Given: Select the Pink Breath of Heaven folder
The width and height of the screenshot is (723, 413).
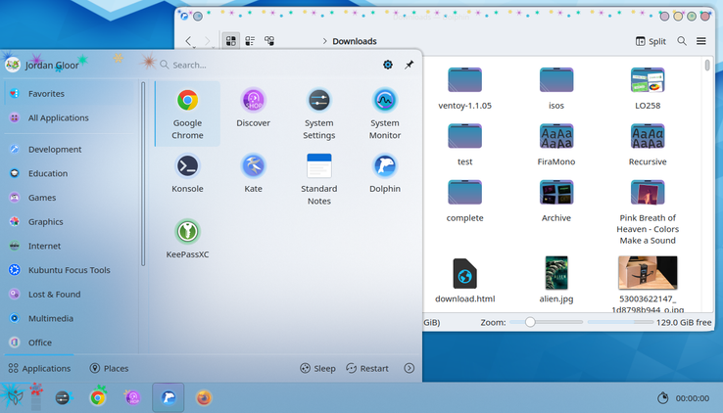Looking at the screenshot, I should coord(648,211).
